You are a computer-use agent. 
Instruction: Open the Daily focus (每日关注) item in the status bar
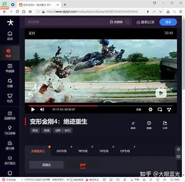[x=92, y=180]
